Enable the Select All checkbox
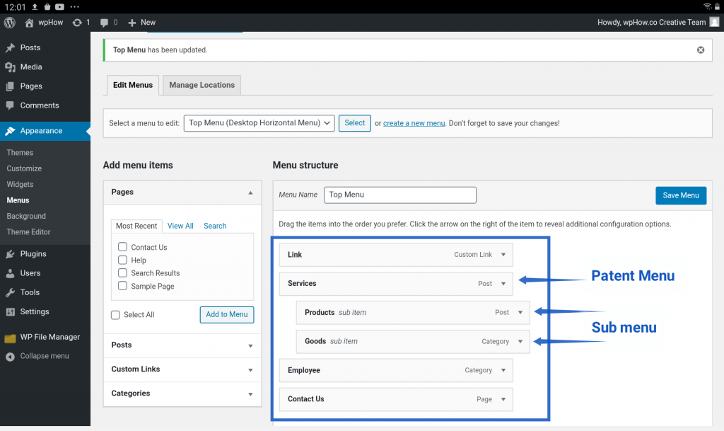This screenshot has height=431, width=724. [115, 314]
